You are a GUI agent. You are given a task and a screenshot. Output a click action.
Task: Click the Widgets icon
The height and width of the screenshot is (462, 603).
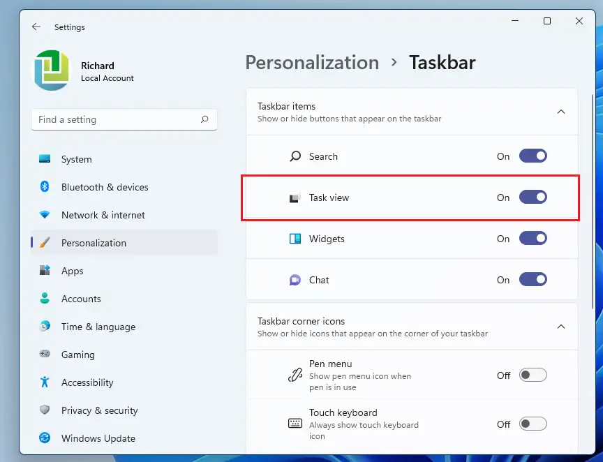(295, 239)
